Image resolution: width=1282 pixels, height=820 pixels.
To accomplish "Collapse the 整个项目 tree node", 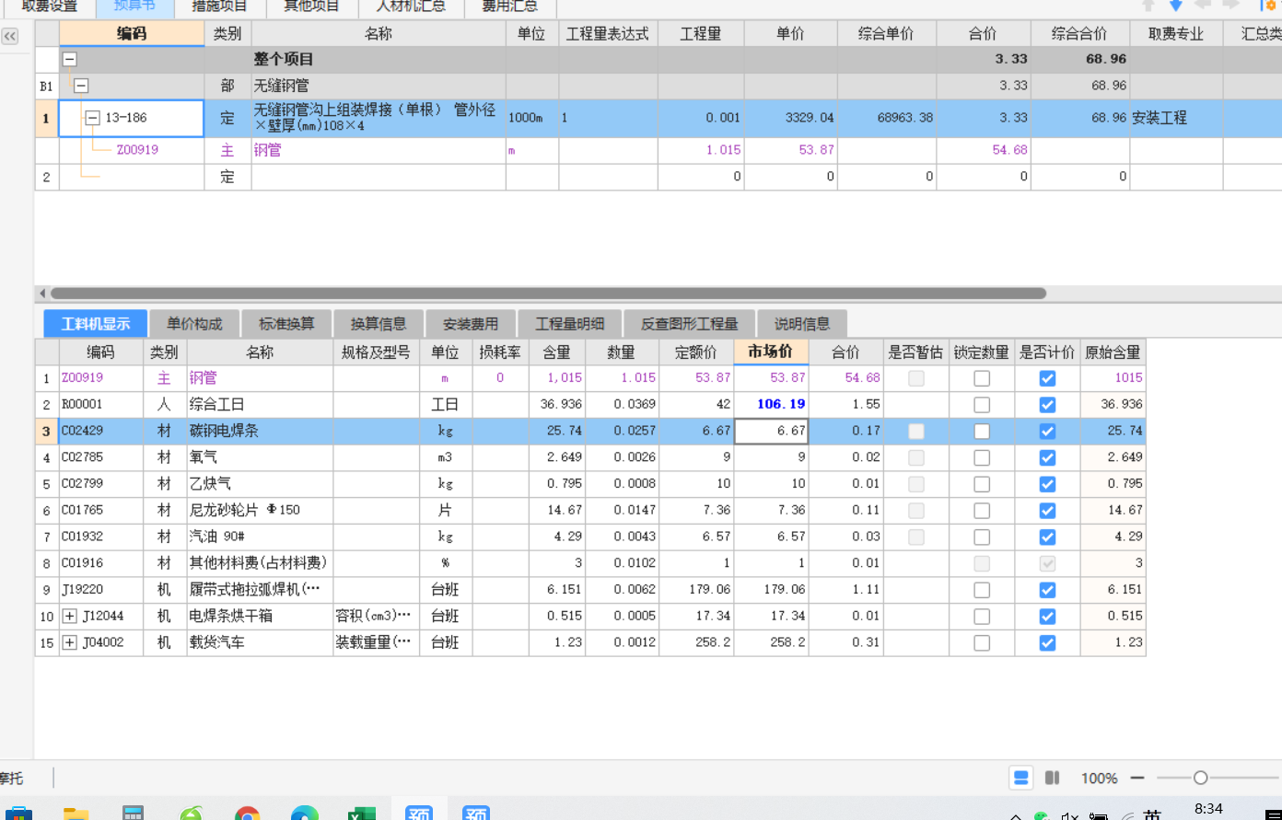I will coord(69,59).
